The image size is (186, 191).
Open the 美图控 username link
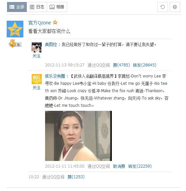tap(51, 44)
